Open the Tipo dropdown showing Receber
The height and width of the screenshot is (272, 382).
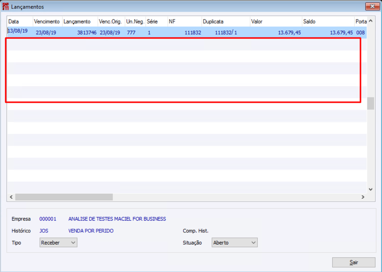(x=58, y=242)
